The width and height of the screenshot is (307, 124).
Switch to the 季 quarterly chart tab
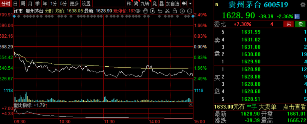click(x=37, y=4)
